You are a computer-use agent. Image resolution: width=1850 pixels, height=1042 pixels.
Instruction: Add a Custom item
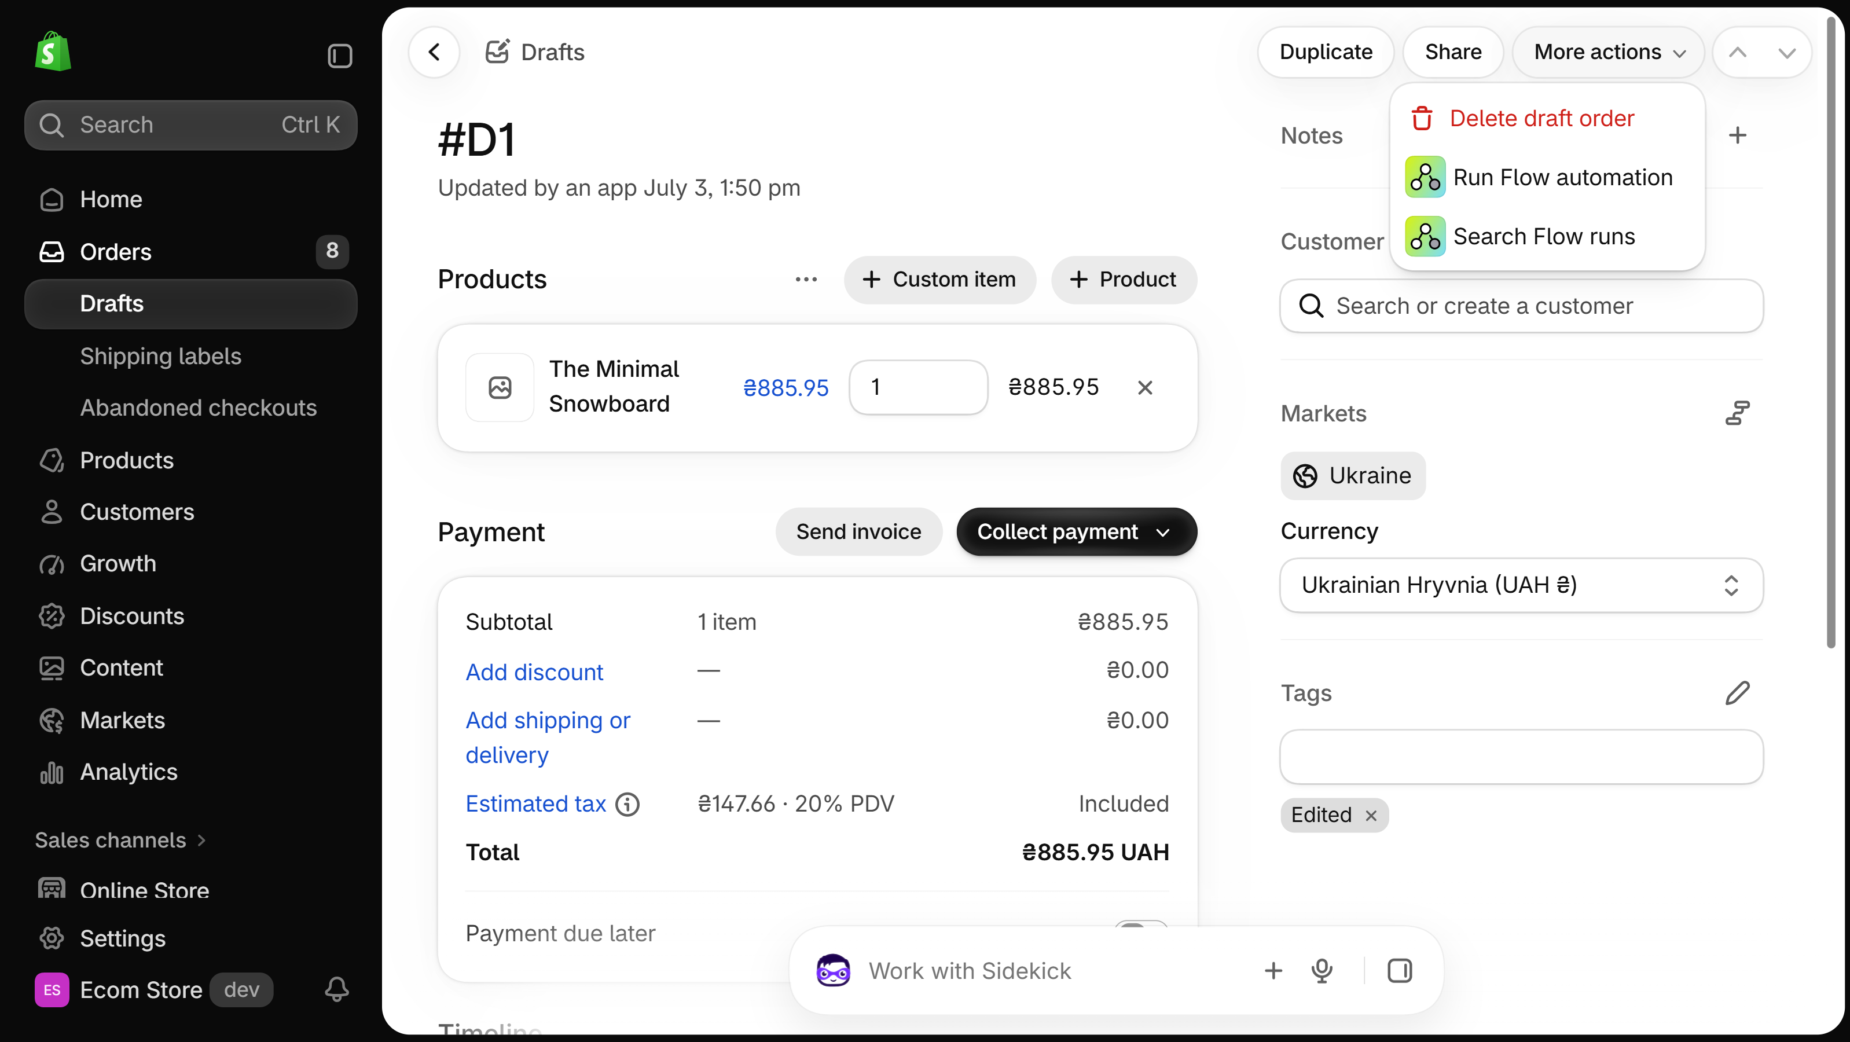click(939, 280)
